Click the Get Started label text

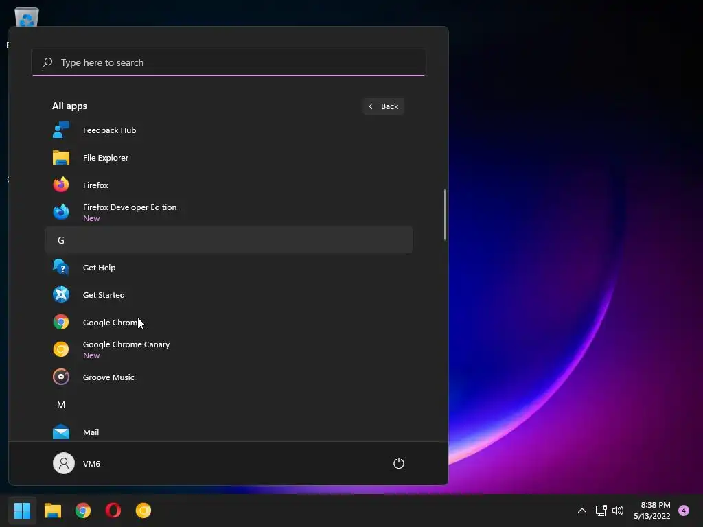104,295
